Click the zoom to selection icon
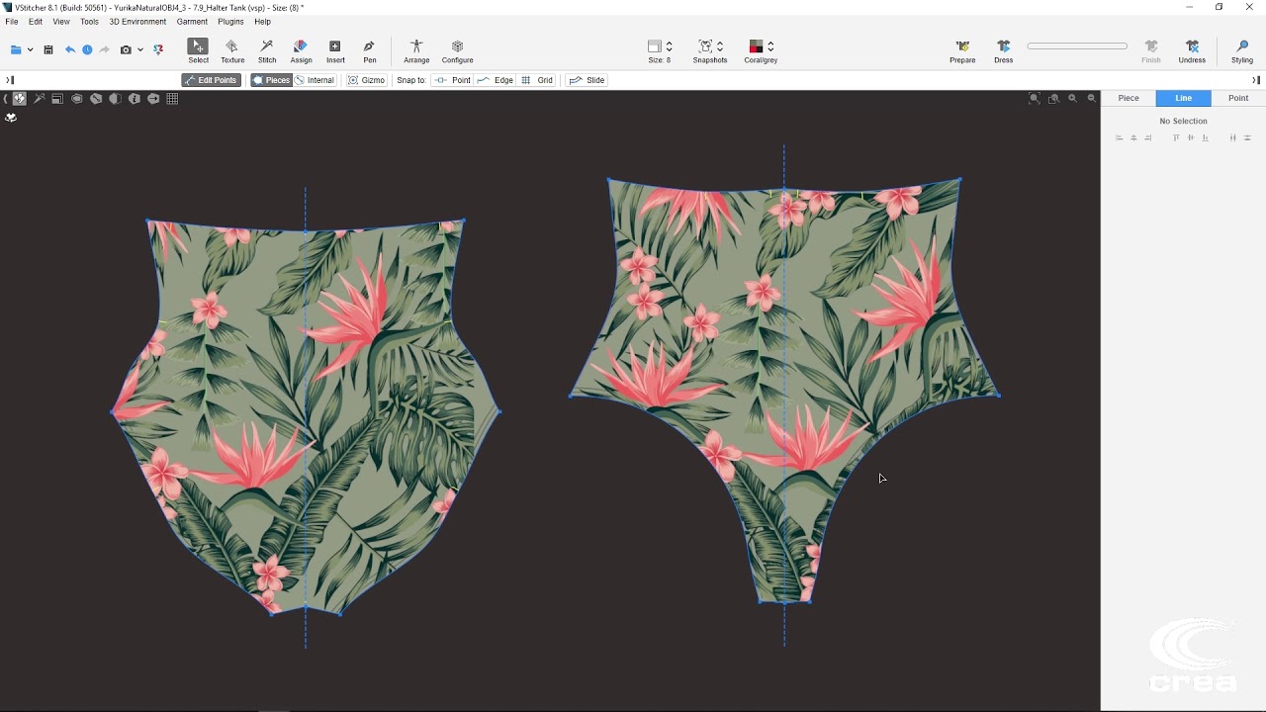The width and height of the screenshot is (1266, 712). click(1053, 98)
